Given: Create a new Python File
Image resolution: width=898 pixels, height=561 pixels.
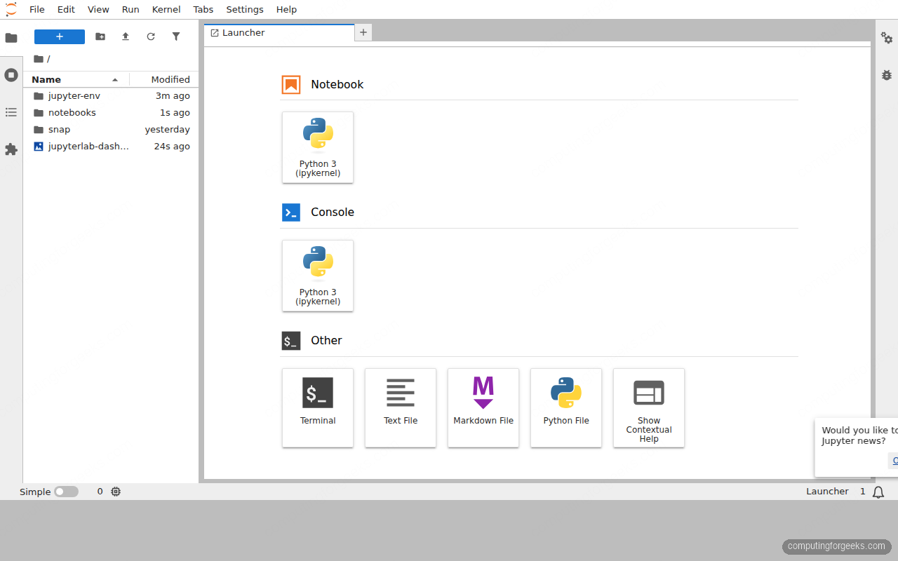Looking at the screenshot, I should 566,407.
